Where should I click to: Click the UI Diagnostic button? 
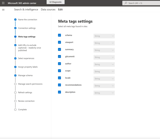(55, 2)
